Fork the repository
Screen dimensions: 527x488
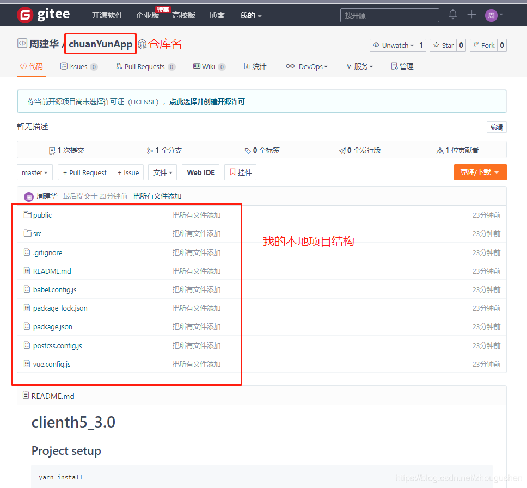click(x=483, y=45)
